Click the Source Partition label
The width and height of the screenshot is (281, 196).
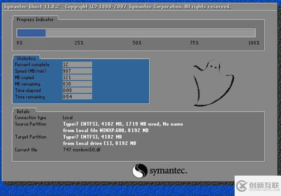pos(31,124)
